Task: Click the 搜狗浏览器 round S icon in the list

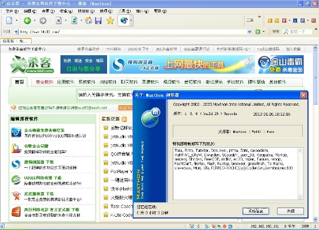Action: click(16, 164)
